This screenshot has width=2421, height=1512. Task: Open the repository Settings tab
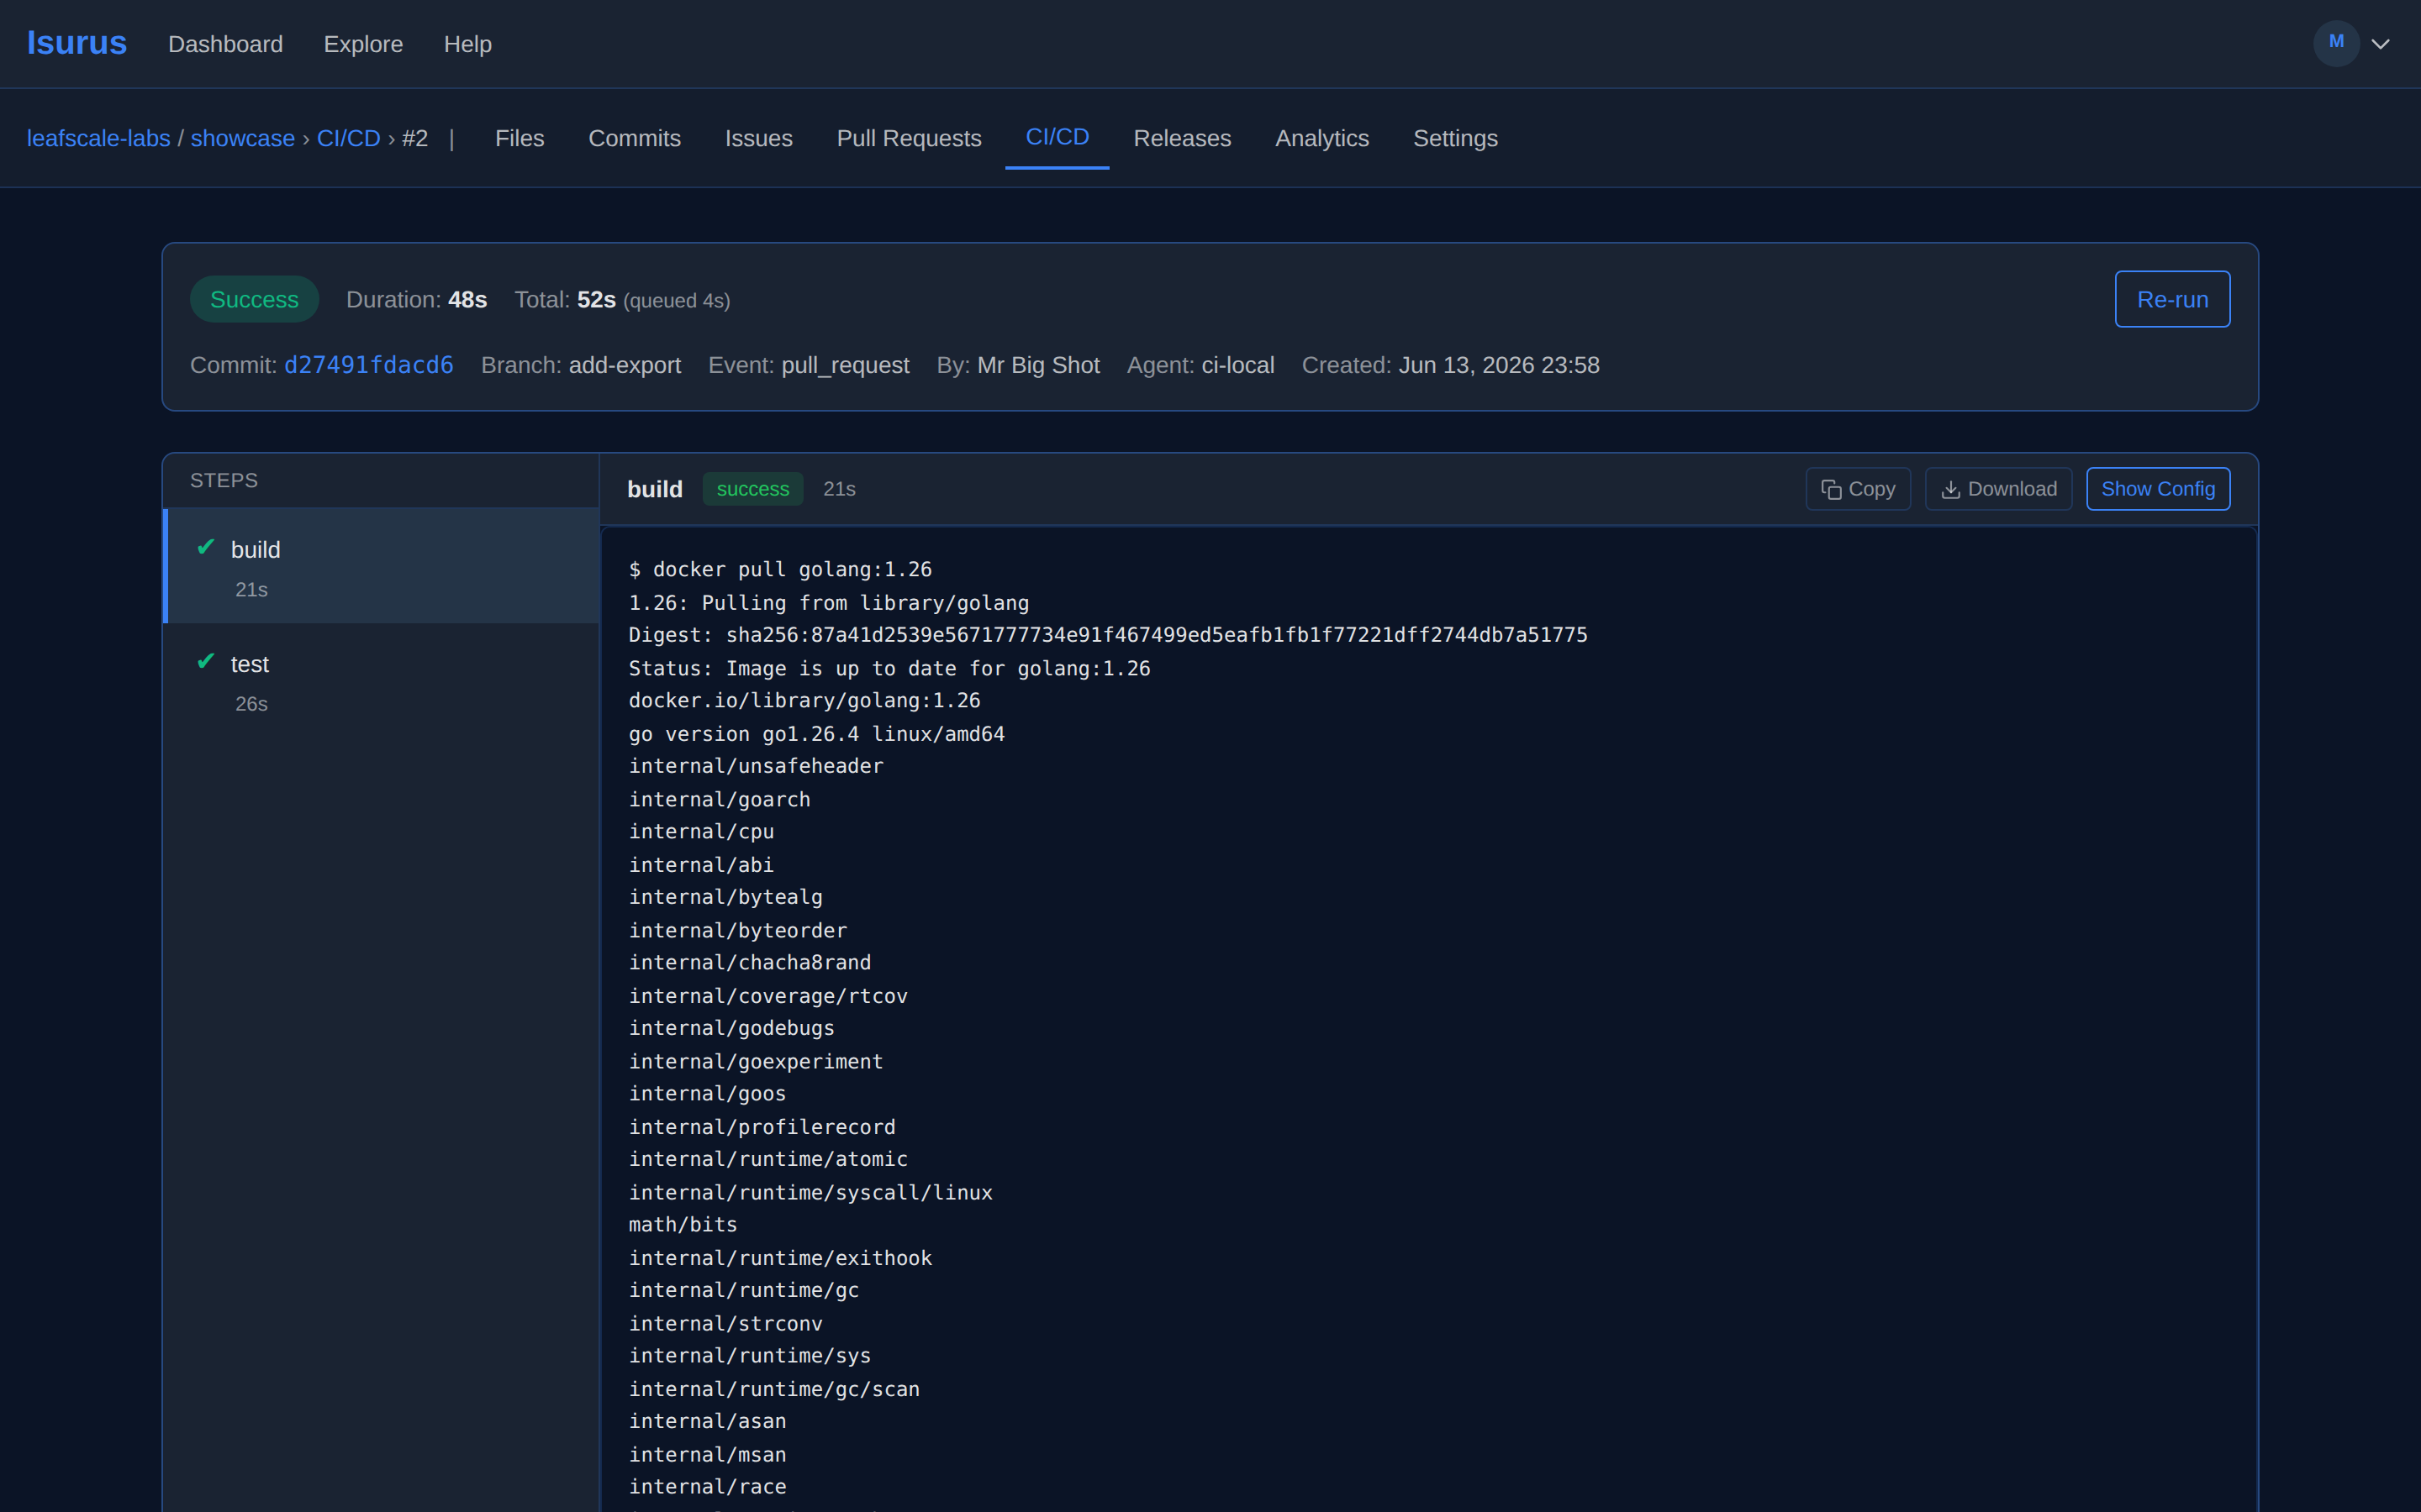[x=1454, y=138]
